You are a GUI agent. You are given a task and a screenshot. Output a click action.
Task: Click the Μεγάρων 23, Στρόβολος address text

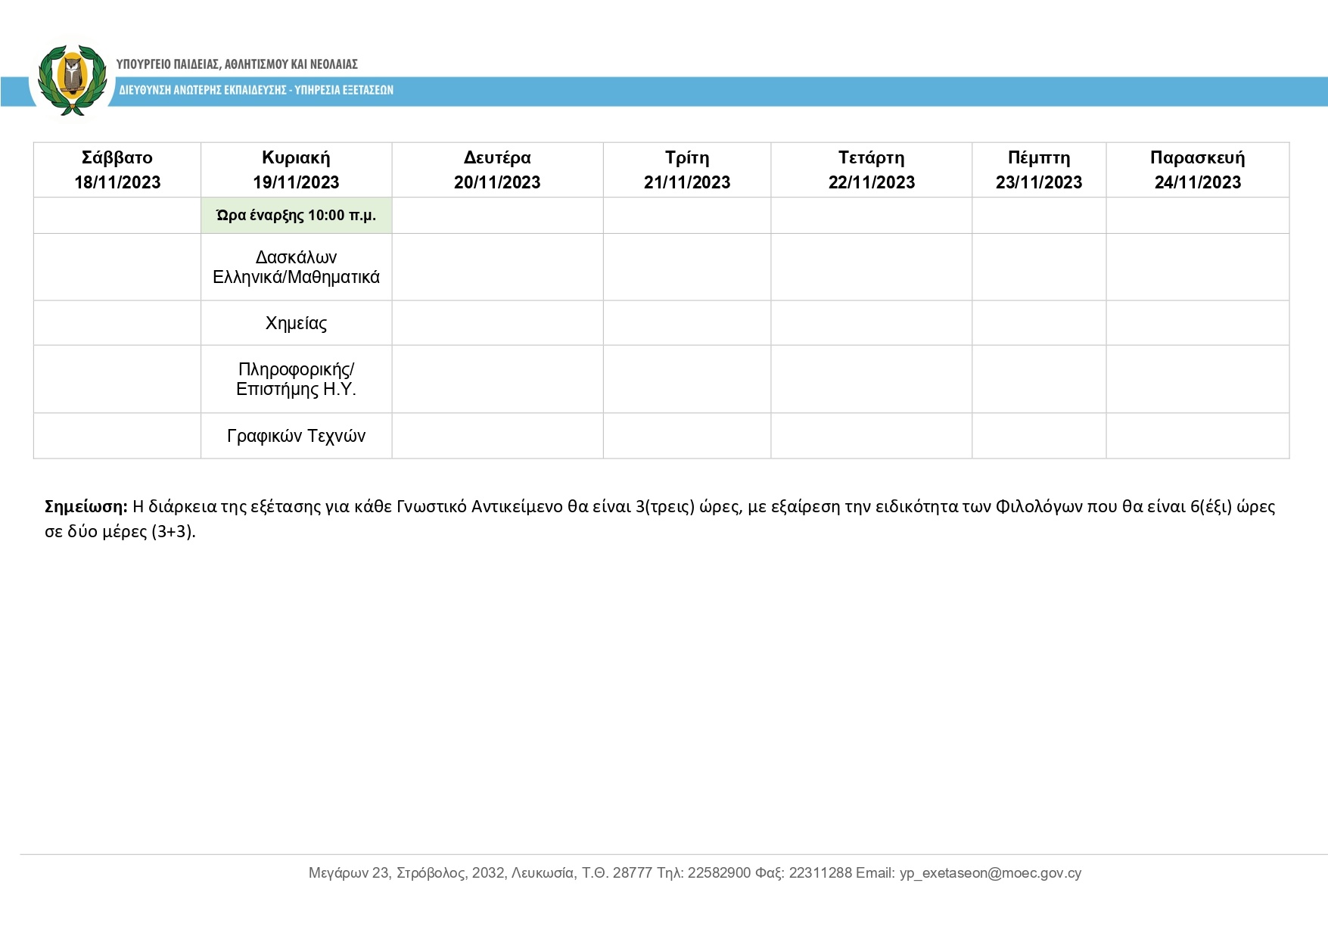386,872
